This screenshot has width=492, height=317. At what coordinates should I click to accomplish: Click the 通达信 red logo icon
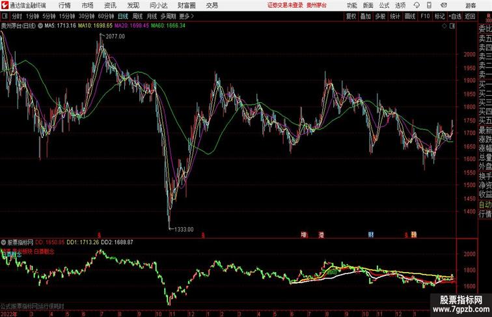point(5,5)
